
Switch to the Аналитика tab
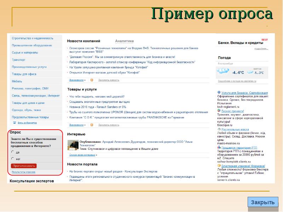pyautogui.click(x=124, y=41)
